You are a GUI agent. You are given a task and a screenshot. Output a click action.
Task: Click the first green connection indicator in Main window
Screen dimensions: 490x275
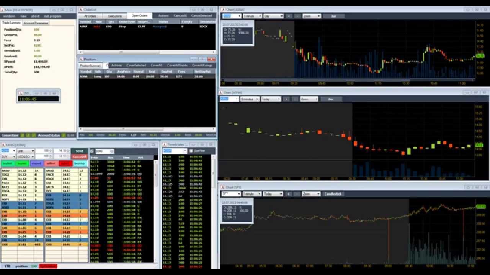23,135
